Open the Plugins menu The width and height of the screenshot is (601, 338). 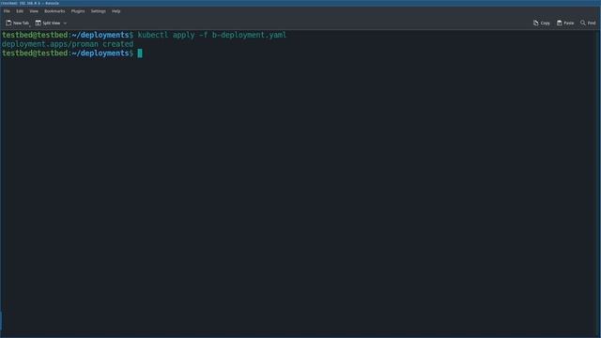coord(78,11)
